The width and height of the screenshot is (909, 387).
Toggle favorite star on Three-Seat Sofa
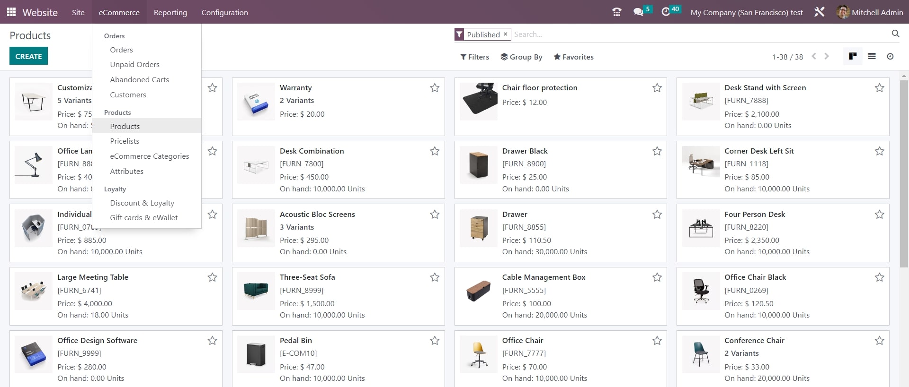(435, 277)
